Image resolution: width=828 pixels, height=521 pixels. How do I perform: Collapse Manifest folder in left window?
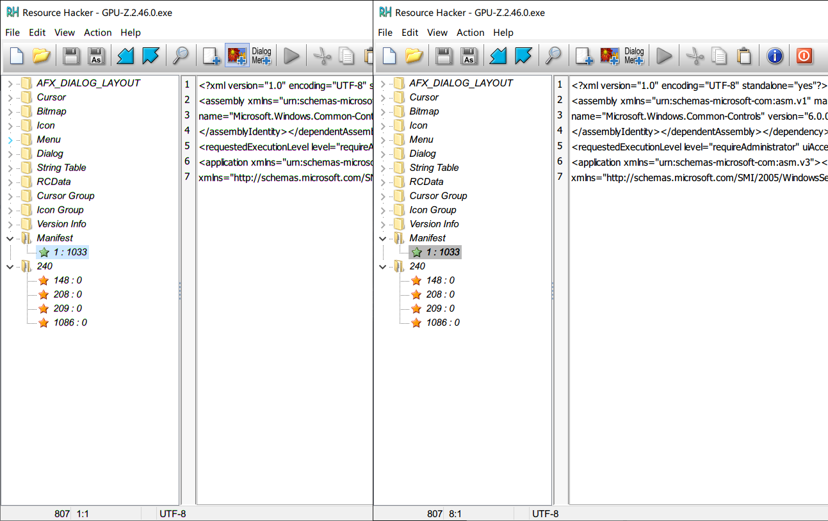[x=10, y=238]
